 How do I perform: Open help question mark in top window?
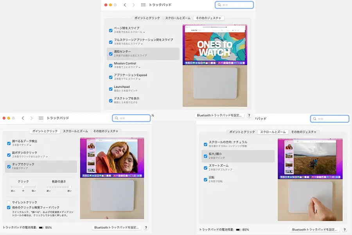click(249, 116)
